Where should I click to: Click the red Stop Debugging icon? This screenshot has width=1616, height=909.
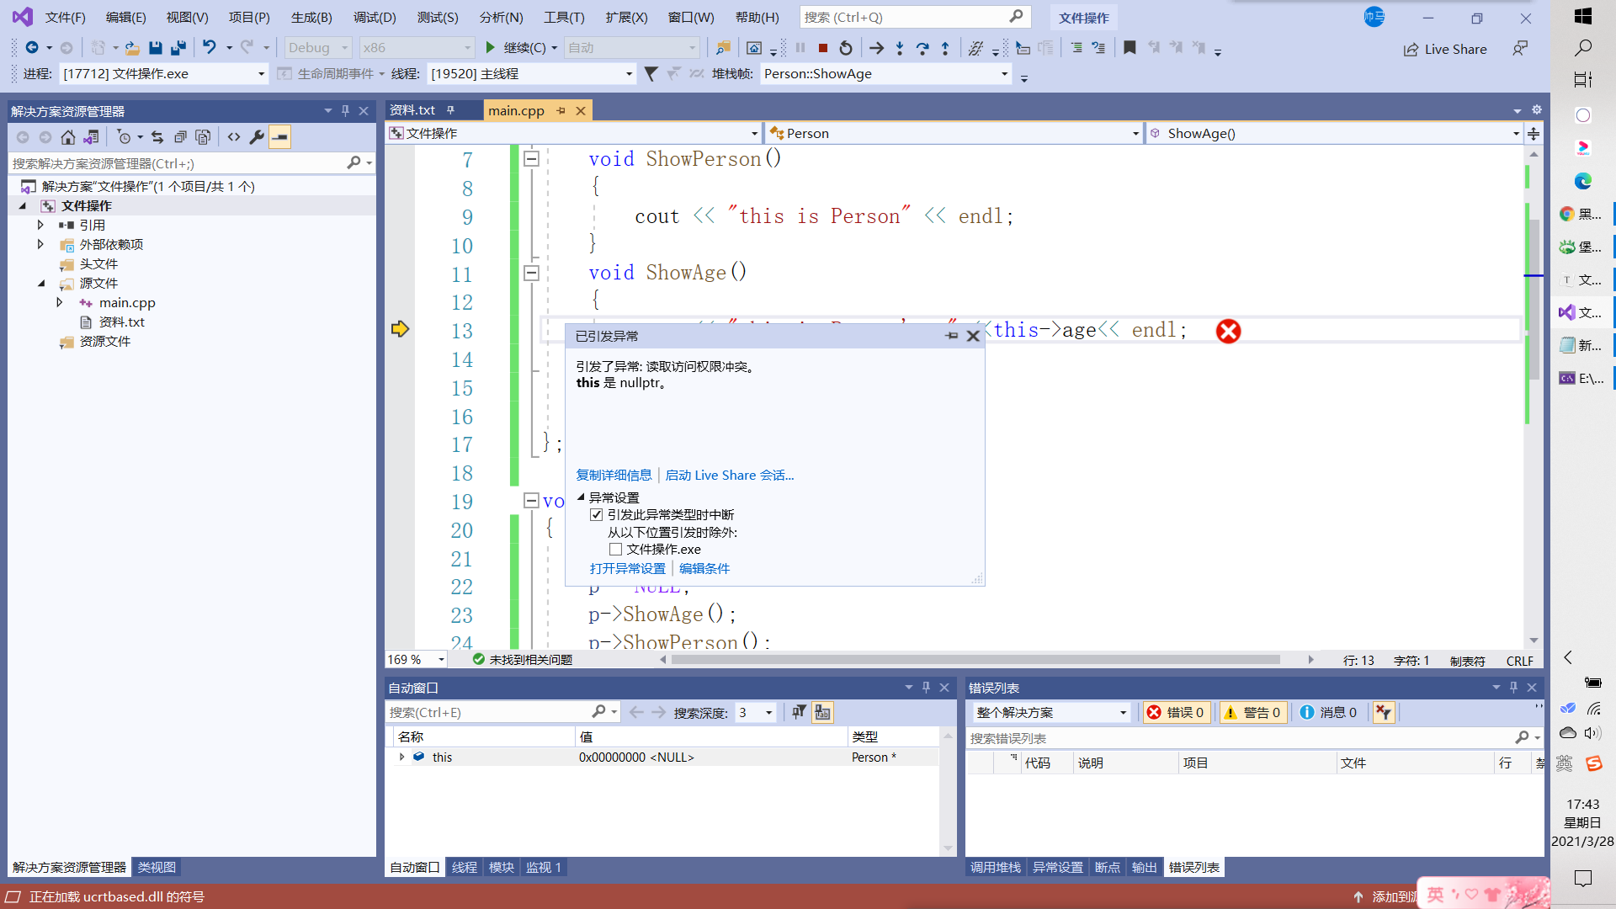823,48
